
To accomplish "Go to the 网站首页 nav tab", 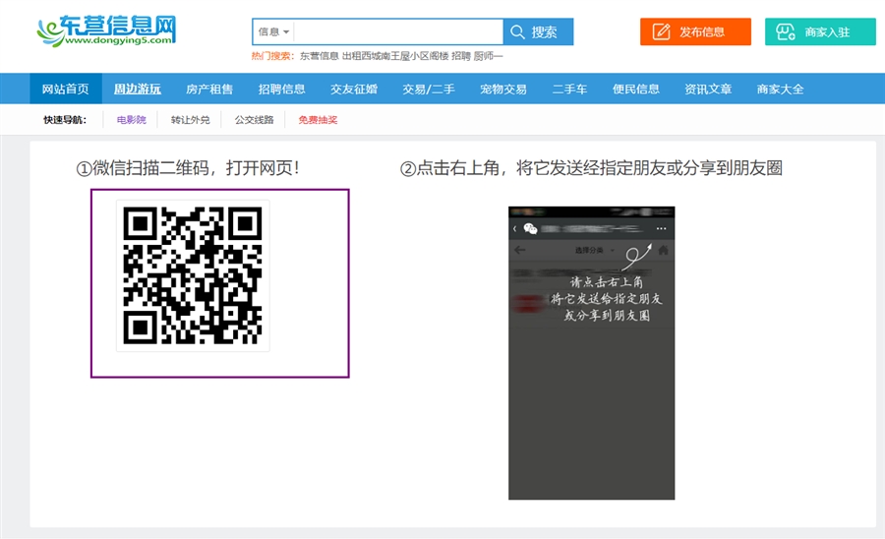I will tap(66, 89).
